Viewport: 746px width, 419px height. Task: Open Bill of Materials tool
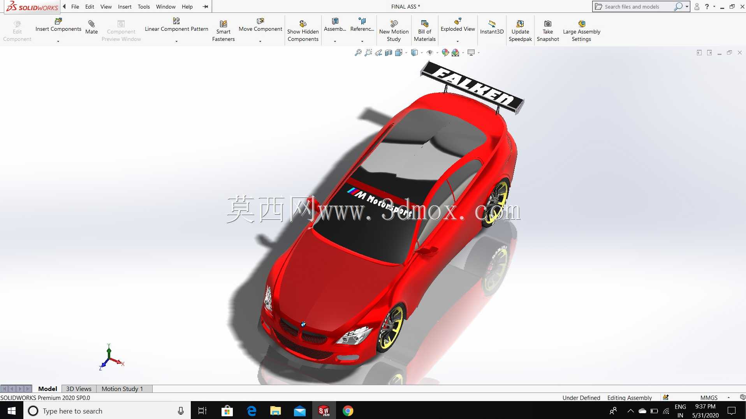point(424,31)
